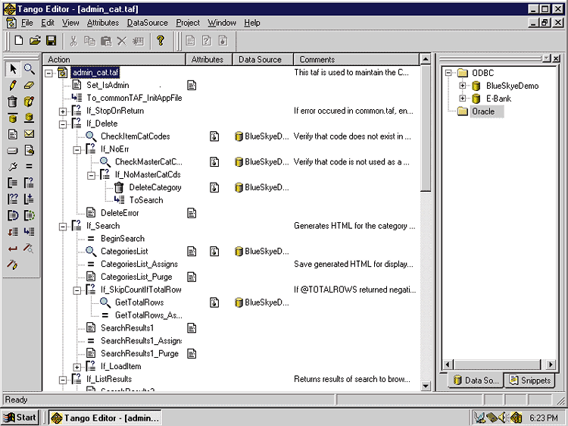Select the wrench tool in the palette
568x426 pixels.
tap(13, 167)
